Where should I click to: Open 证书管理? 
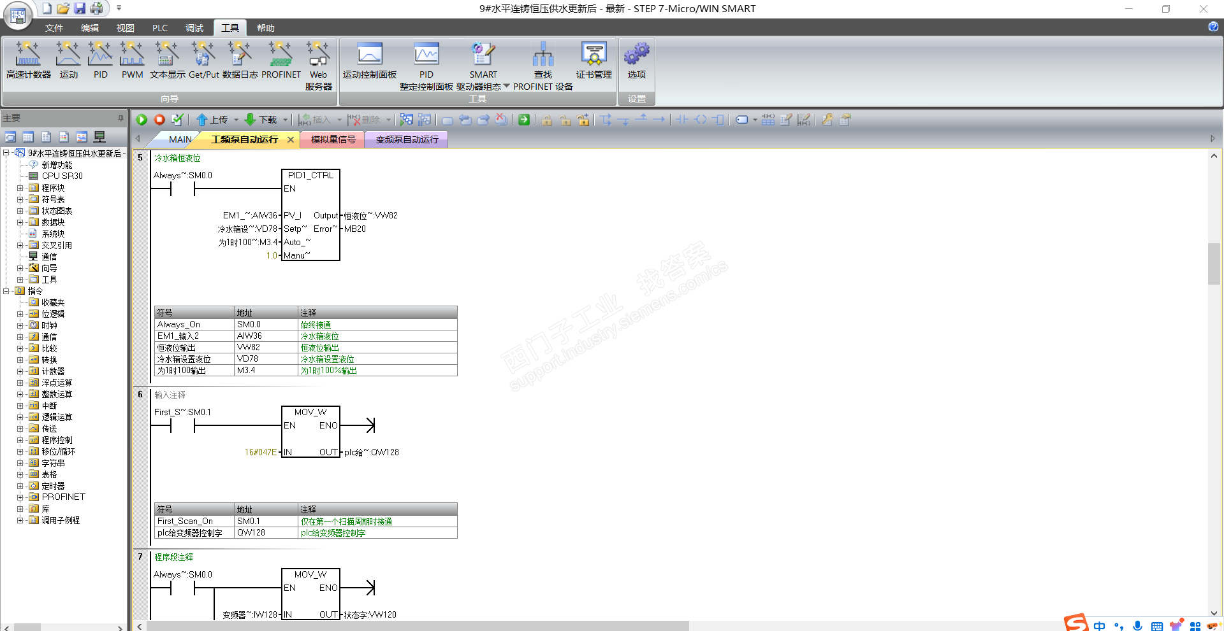(594, 60)
